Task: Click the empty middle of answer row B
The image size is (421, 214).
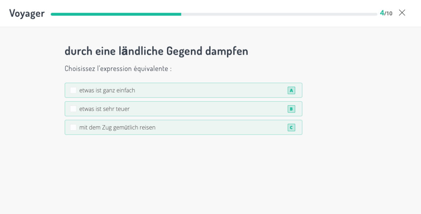Action: click(211, 109)
